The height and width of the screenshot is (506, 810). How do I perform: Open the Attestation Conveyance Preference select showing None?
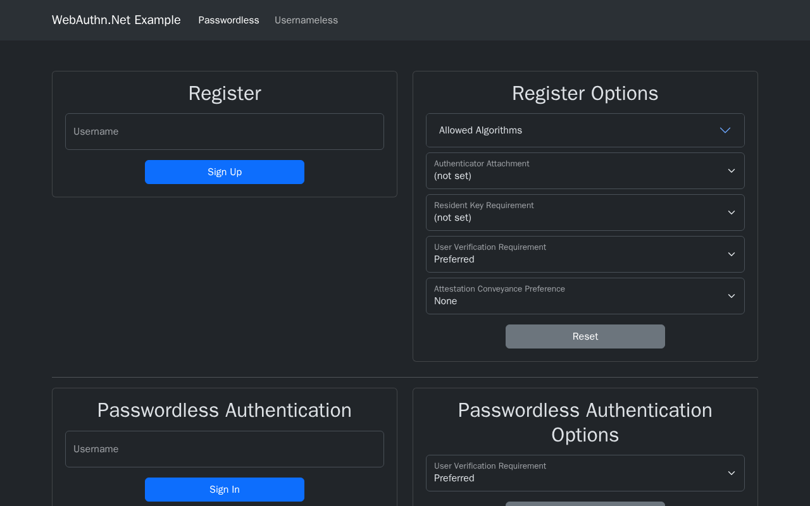pos(570,296)
